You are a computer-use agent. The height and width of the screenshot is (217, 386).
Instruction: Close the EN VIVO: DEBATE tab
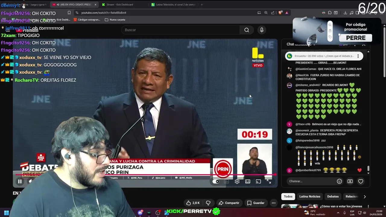click(96, 5)
